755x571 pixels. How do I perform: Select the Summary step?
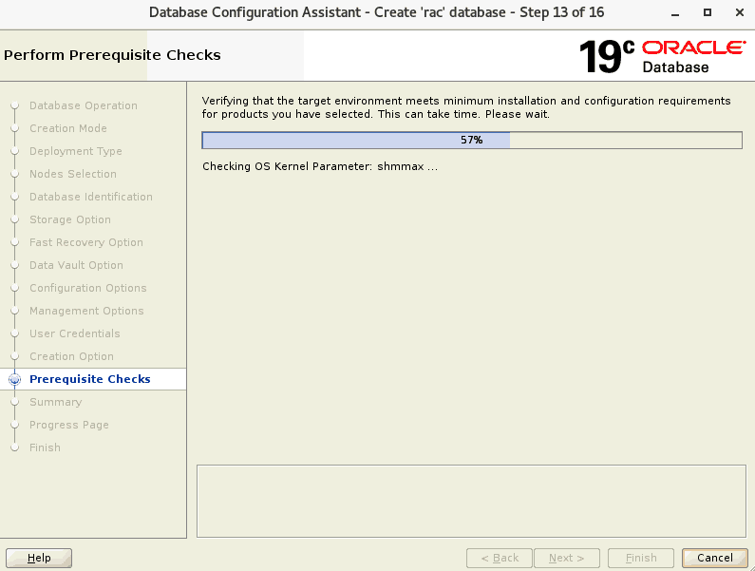pyautogui.click(x=55, y=402)
